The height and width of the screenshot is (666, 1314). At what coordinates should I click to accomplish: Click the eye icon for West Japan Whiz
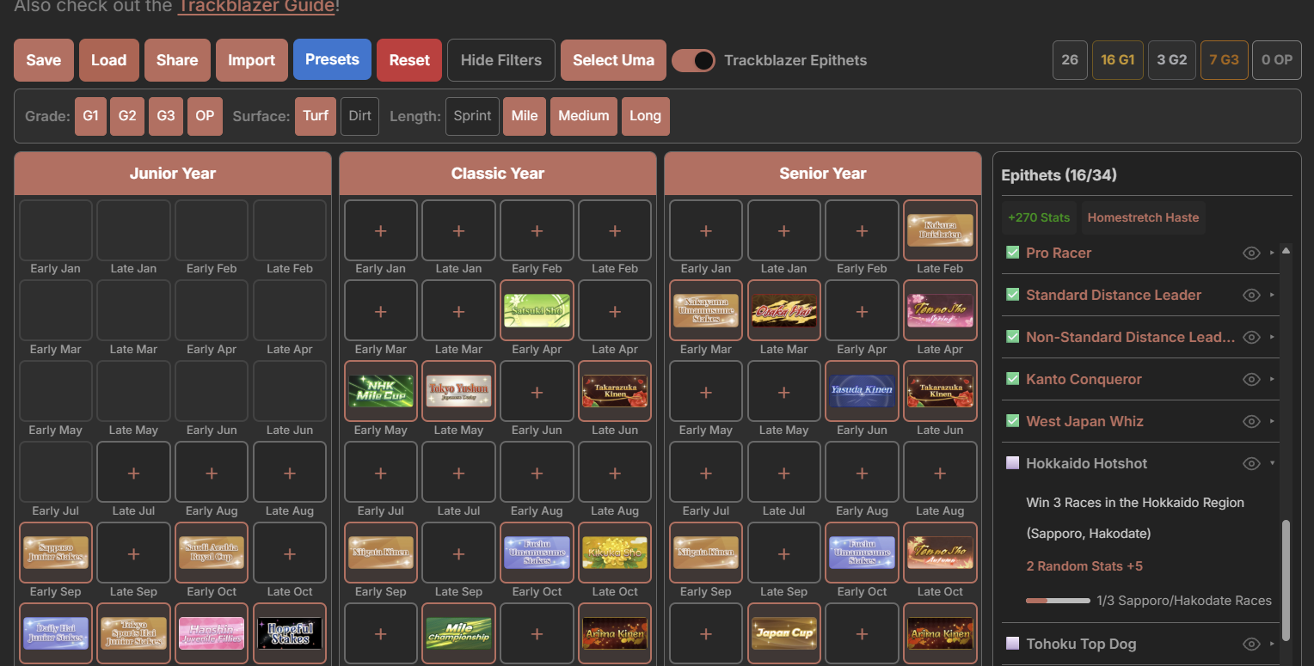tap(1251, 421)
